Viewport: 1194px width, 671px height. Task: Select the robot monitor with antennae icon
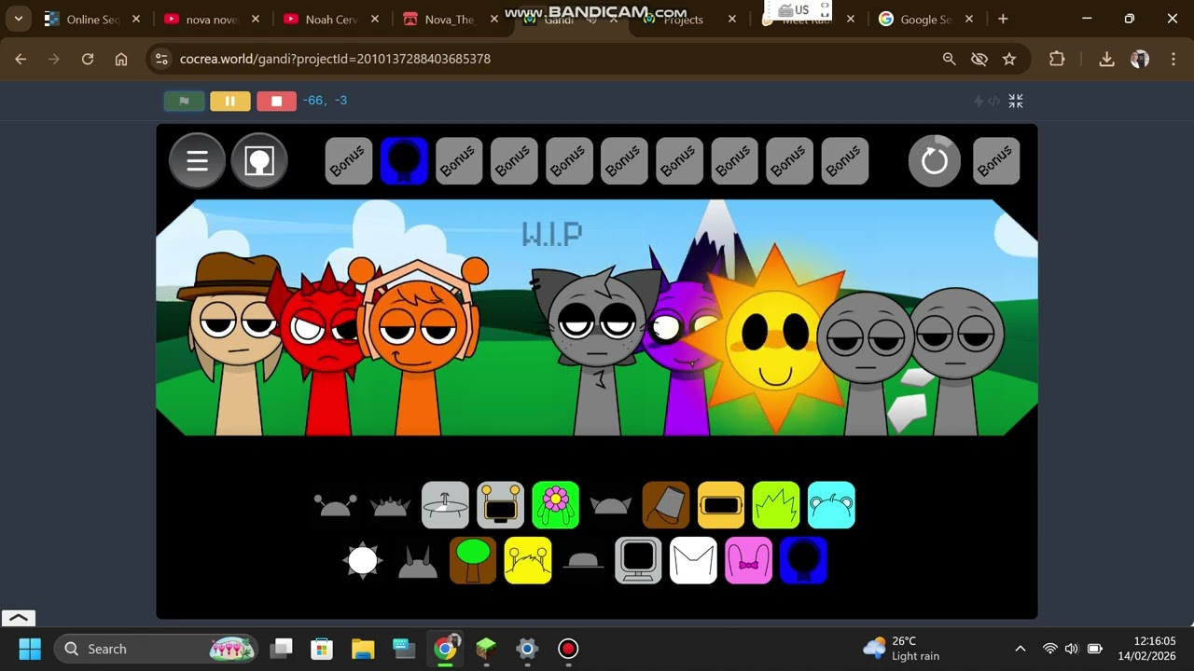point(500,505)
